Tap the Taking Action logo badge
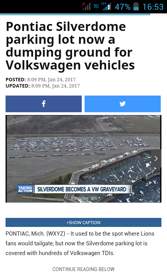The image size is (167, 278). pyautogui.click(x=25, y=189)
